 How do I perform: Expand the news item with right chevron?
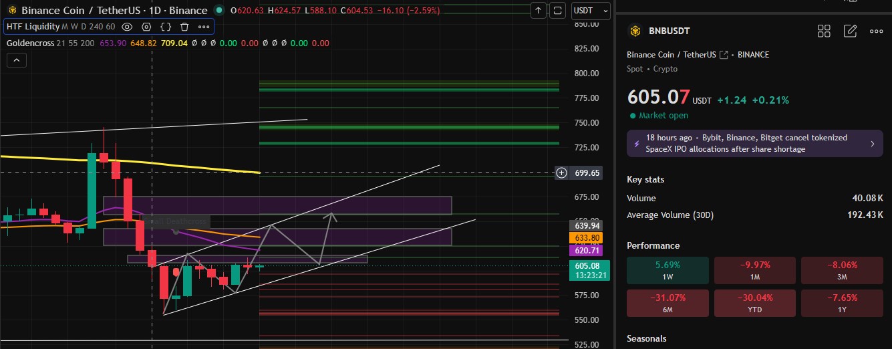[x=872, y=143]
